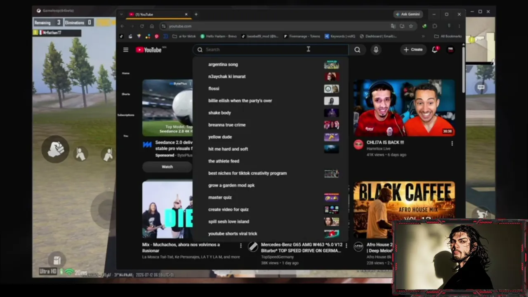Select the 'grow a garden mod apk' suggestion
The width and height of the screenshot is (528, 297).
pyautogui.click(x=271, y=186)
